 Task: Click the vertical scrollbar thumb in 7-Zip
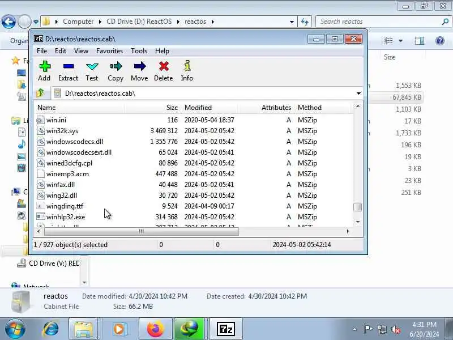(x=358, y=207)
